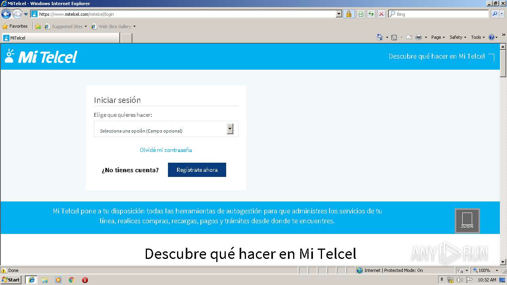Toggle the Compatibility View icon

361,14
